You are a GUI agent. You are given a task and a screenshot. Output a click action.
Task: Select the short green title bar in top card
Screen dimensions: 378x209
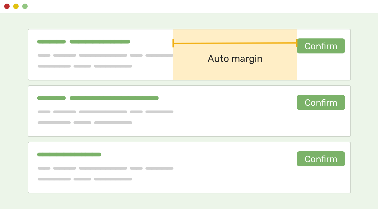click(51, 42)
